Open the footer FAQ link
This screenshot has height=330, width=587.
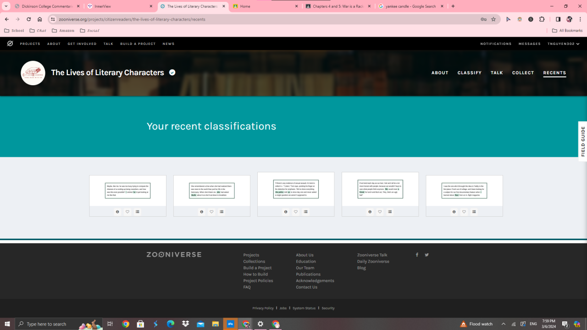pyautogui.click(x=247, y=287)
